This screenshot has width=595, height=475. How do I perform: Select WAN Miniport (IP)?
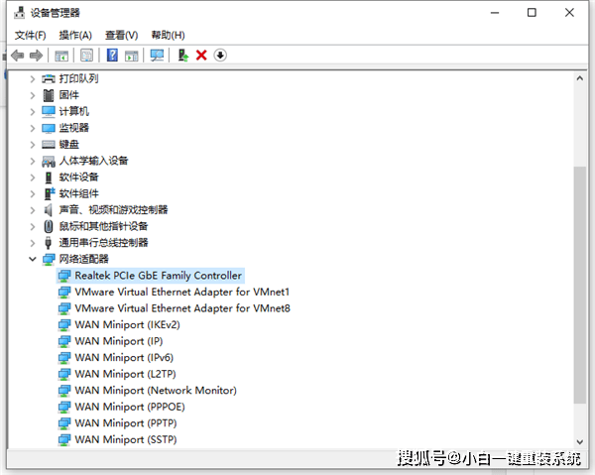pyautogui.click(x=119, y=341)
